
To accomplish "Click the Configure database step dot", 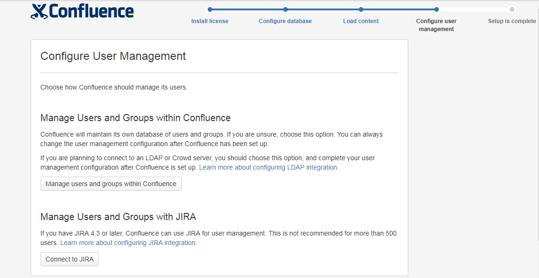I will click(286, 9).
